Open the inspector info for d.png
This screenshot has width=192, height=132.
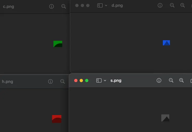click(x=160, y=5)
